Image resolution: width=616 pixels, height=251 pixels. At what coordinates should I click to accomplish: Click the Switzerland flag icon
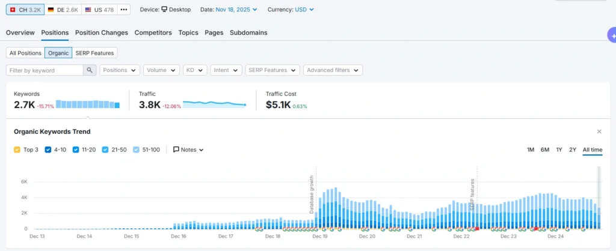[13, 10]
